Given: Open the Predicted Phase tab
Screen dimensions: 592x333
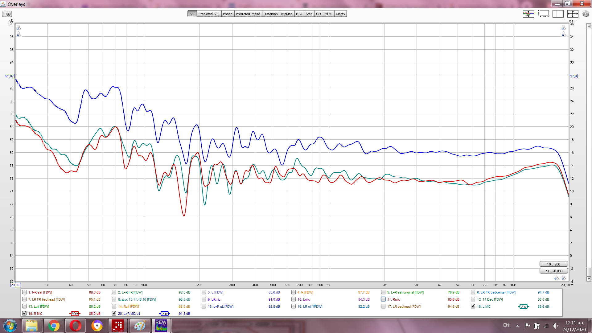Looking at the screenshot, I should pos(248,14).
